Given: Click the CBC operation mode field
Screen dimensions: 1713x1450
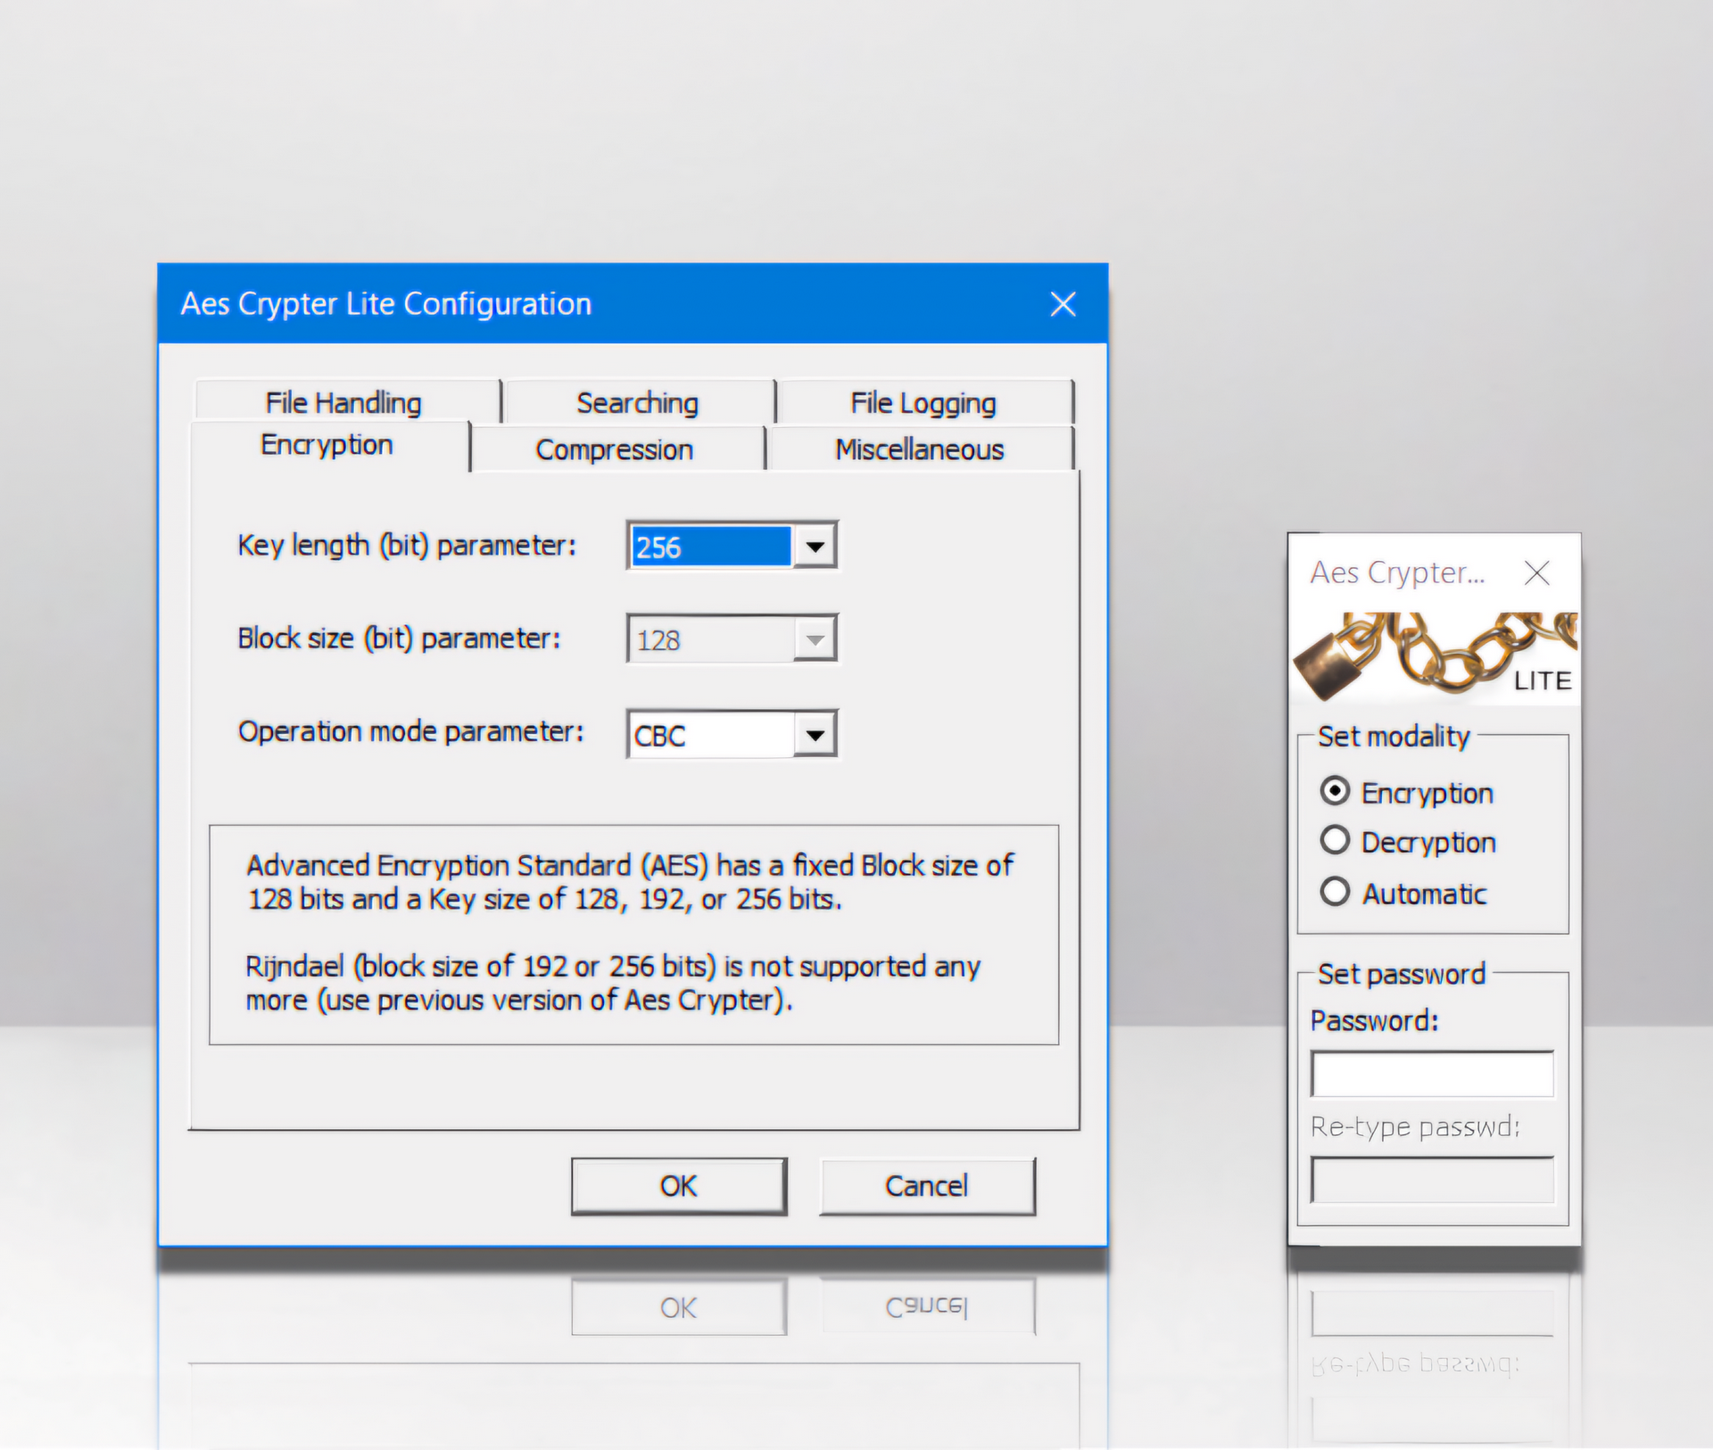Looking at the screenshot, I should pos(710,735).
